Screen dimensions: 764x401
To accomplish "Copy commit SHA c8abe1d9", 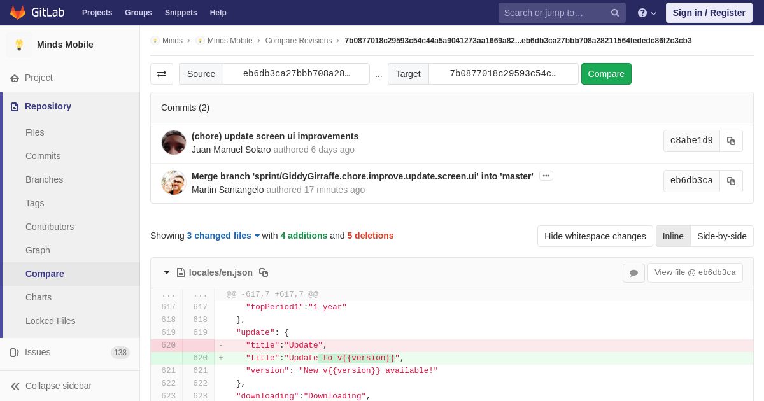I will [731, 141].
